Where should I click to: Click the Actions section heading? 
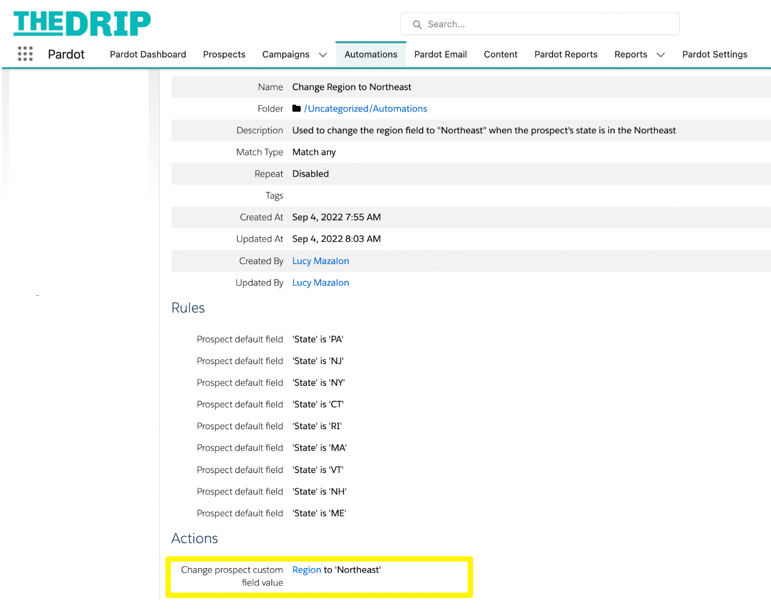(x=195, y=539)
